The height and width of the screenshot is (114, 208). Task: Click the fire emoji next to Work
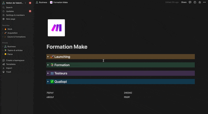pos(5,29)
